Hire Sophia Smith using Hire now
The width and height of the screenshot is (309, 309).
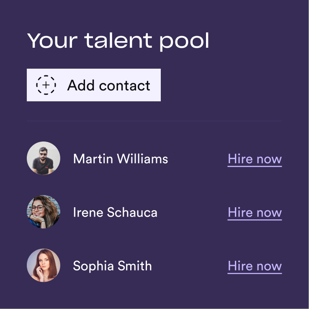(x=255, y=266)
